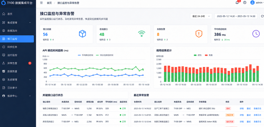Viewport: 264px width, 127px height.
Task: Click the 运行监控 monitor icon in sidebar
Action: pos(4,55)
